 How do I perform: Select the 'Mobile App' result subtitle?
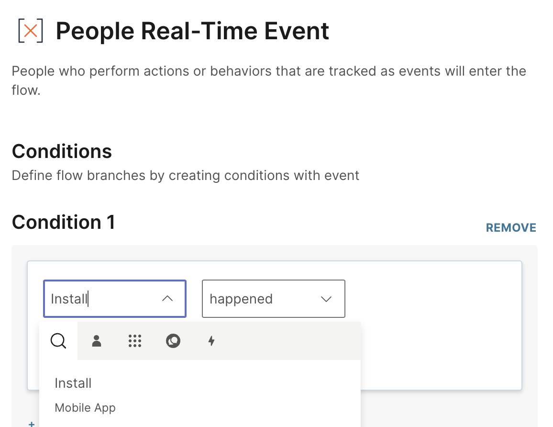tap(85, 408)
